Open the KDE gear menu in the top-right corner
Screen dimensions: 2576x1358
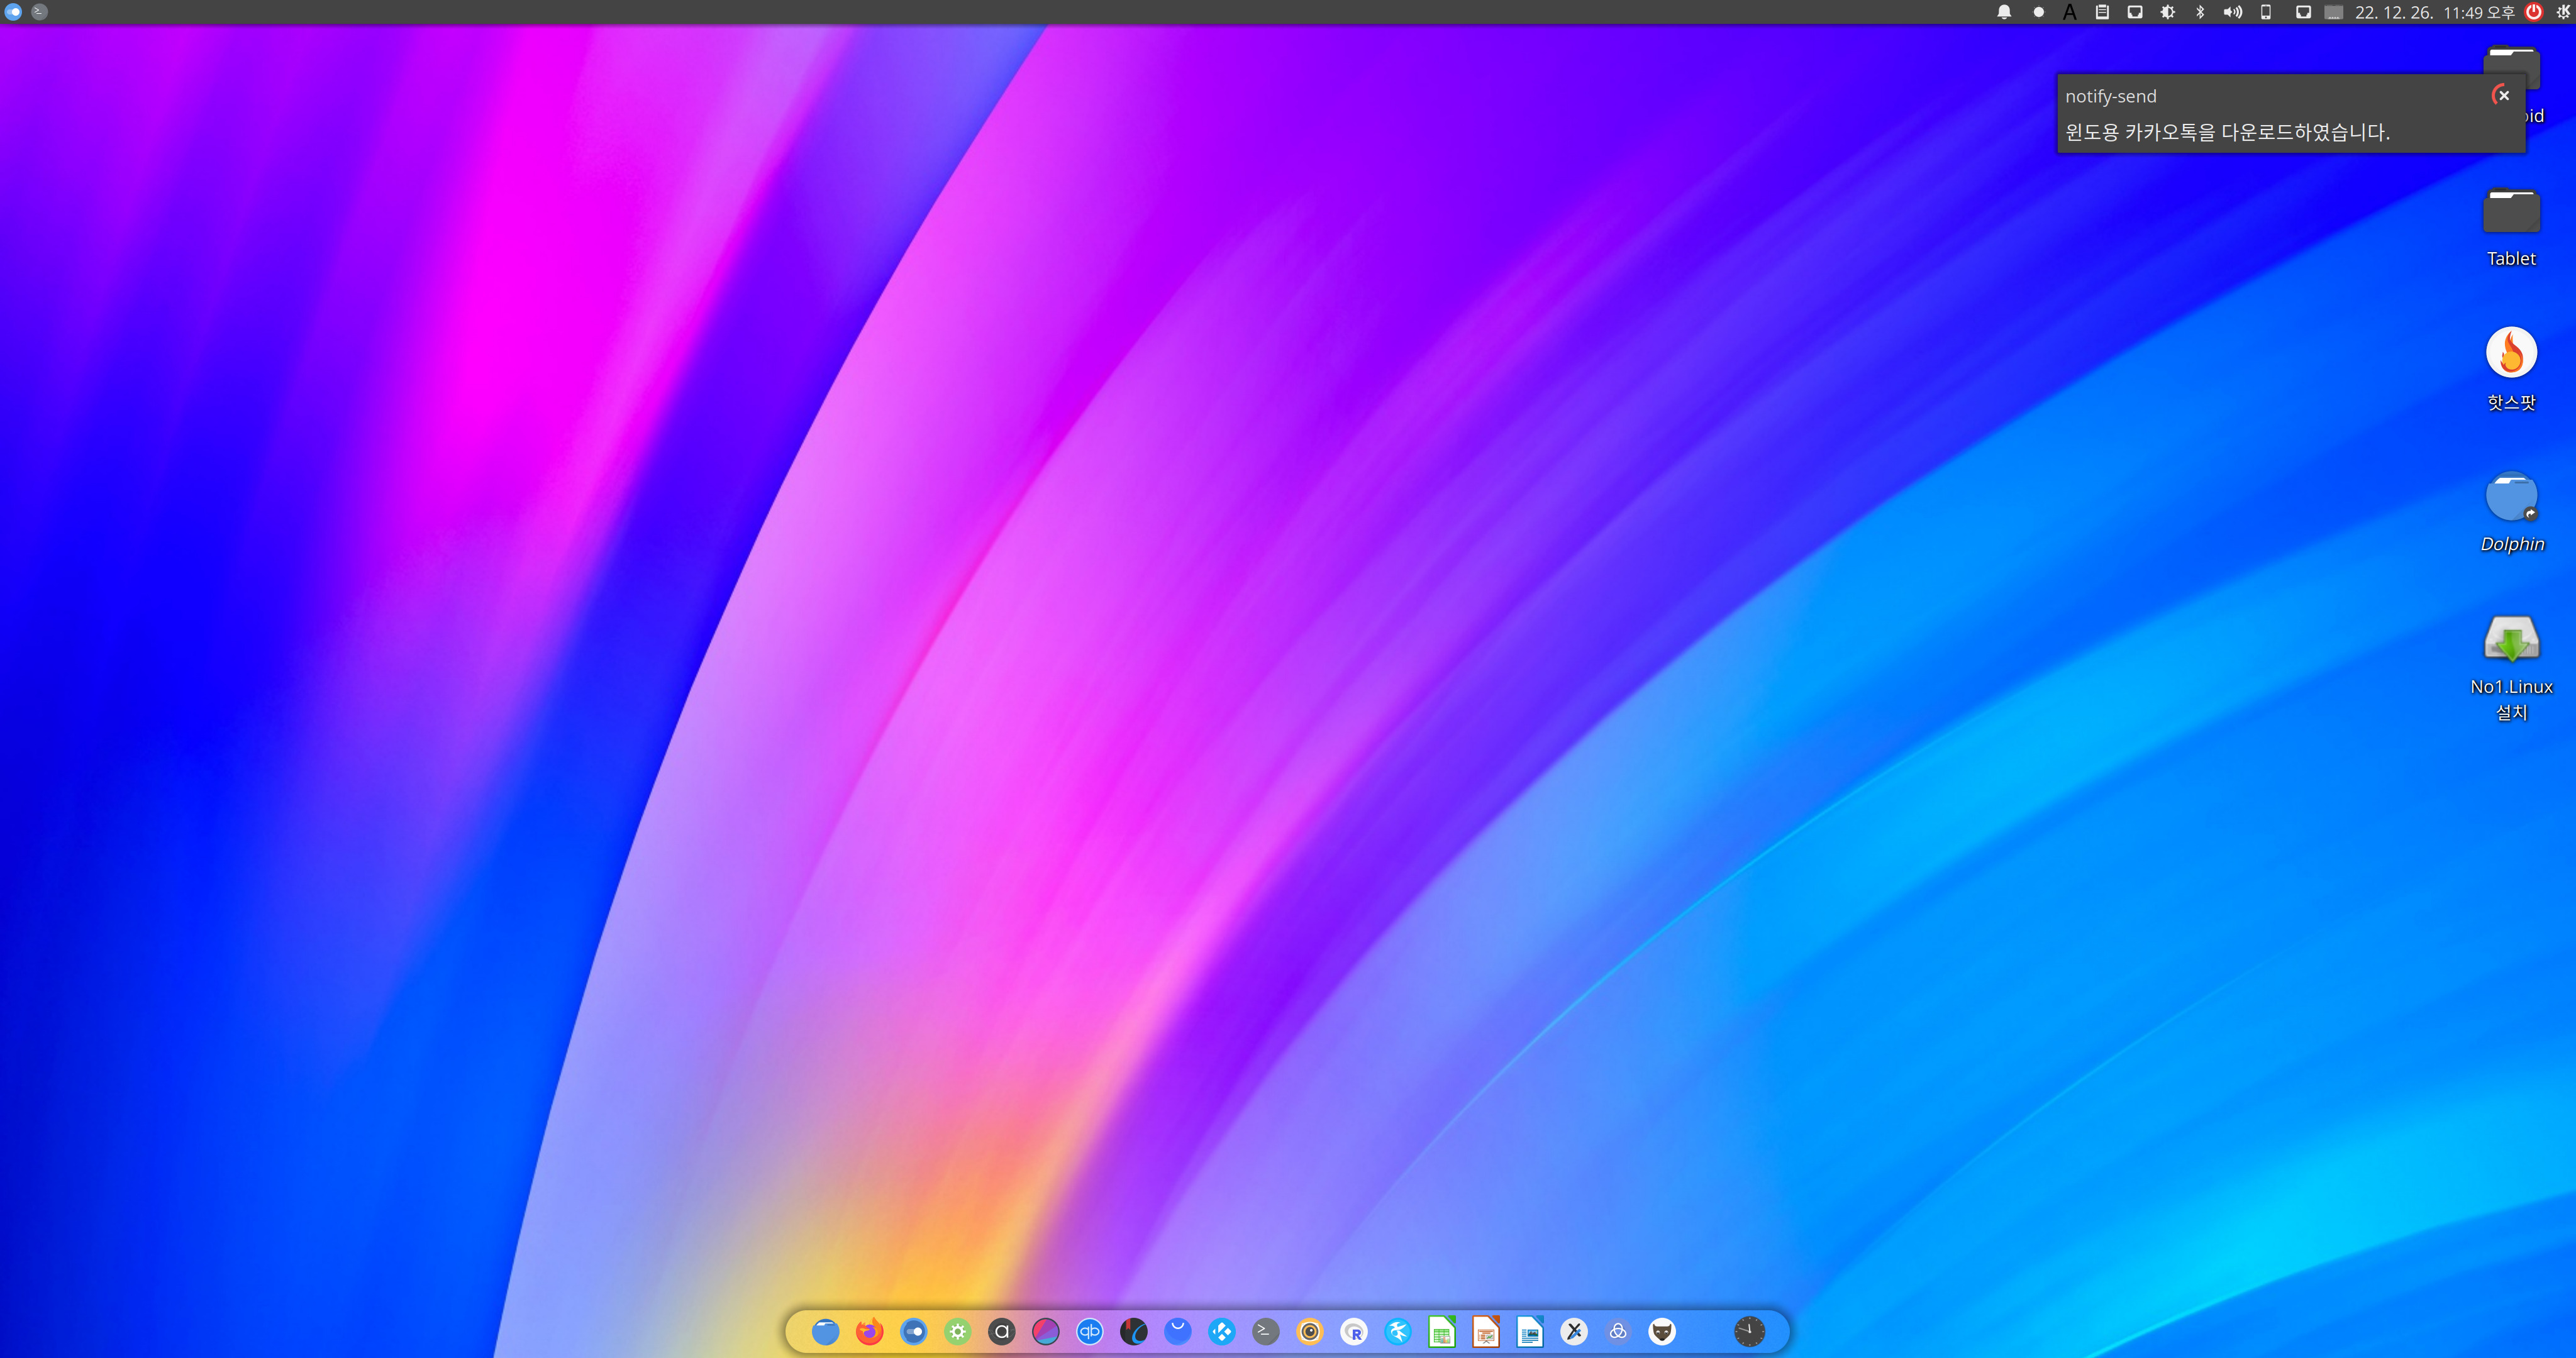(x=2563, y=12)
